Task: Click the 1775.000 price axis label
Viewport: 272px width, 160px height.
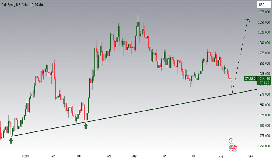Action: (264, 136)
